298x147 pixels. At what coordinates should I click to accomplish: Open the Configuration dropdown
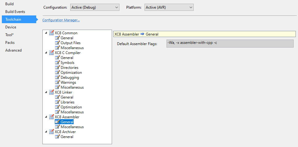coord(94,7)
